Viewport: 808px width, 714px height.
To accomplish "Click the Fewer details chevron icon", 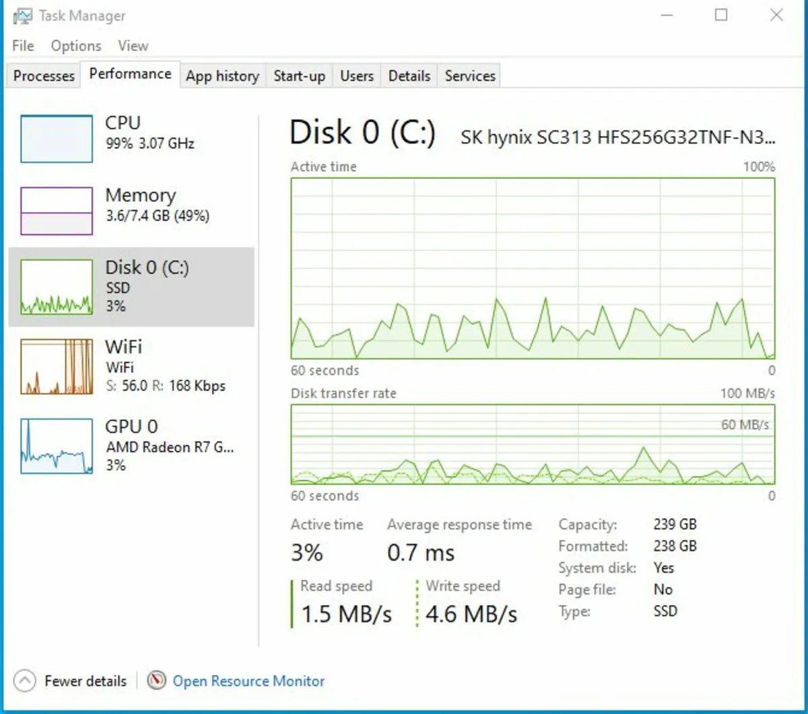I will pyautogui.click(x=24, y=681).
